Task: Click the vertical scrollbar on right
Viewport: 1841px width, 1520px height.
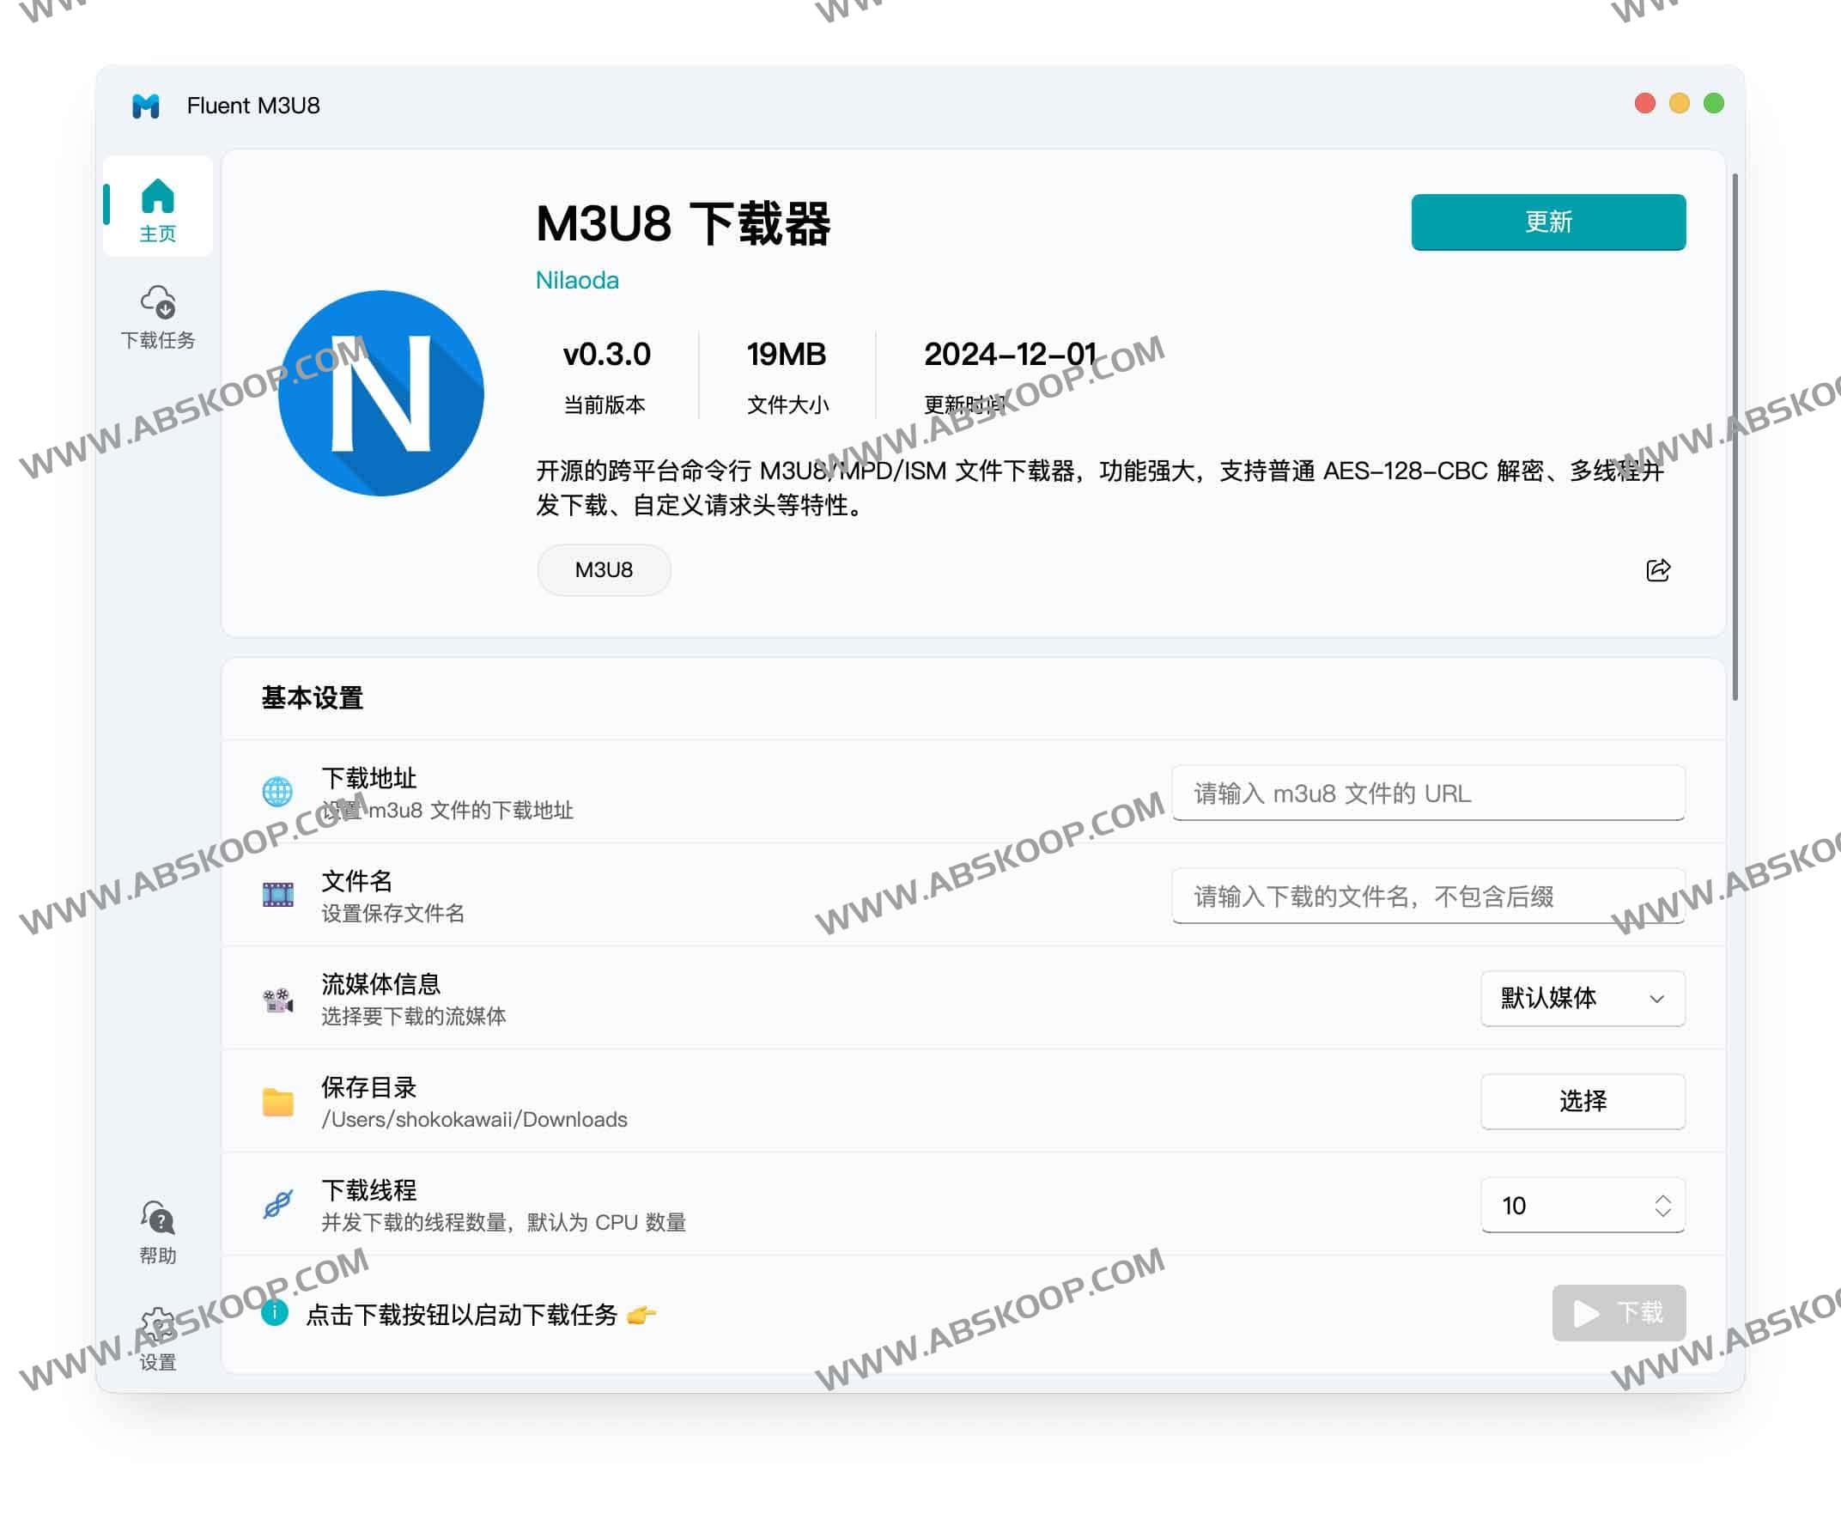Action: tap(1735, 438)
